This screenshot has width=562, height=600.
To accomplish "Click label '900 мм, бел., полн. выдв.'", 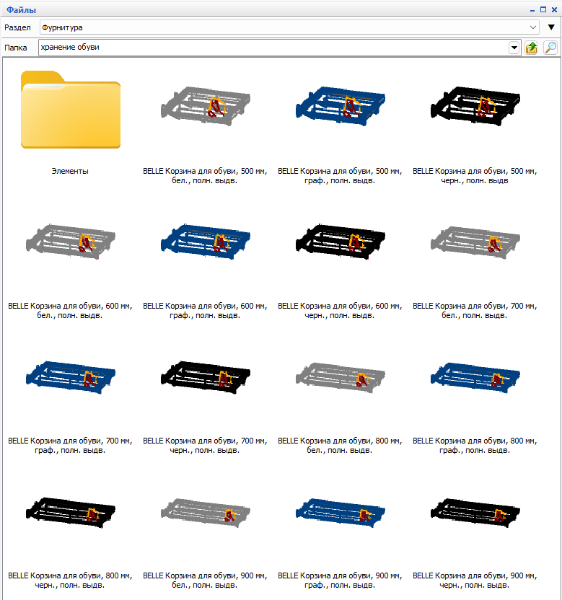I will pyautogui.click(x=205, y=581).
